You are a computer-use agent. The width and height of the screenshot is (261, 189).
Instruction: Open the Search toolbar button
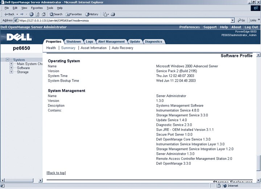point(56,14)
